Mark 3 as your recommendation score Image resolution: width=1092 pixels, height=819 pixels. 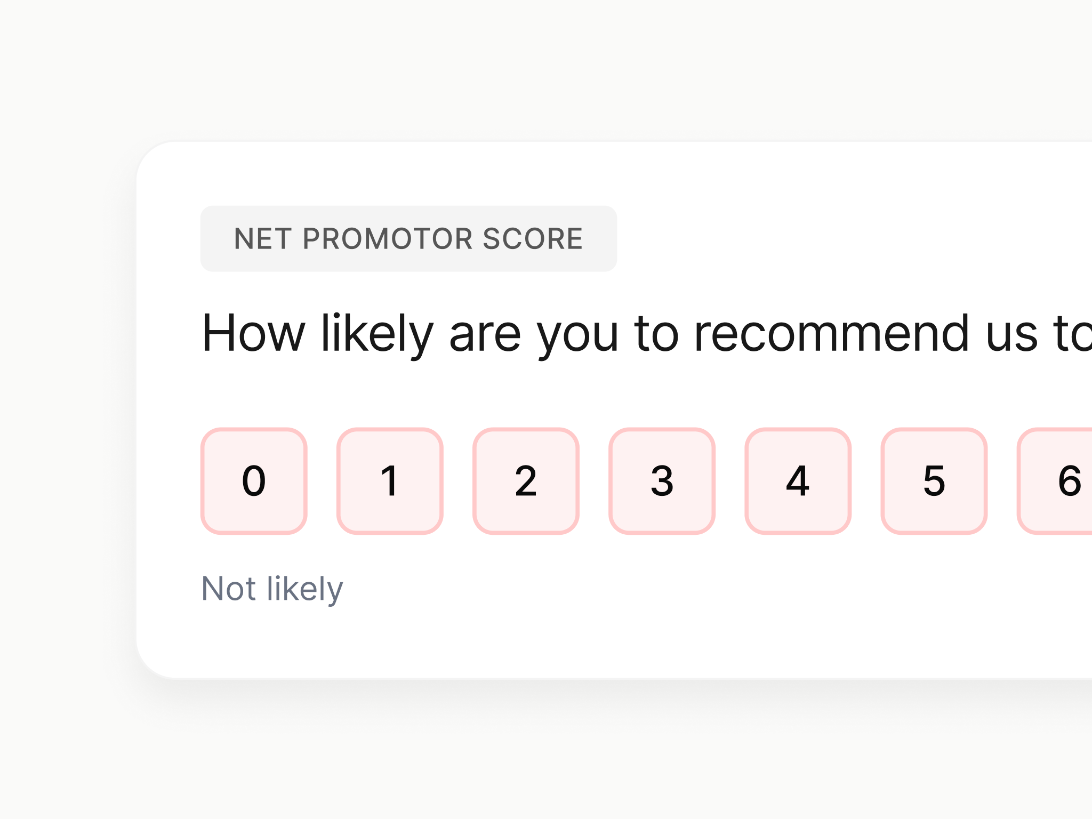pyautogui.click(x=662, y=481)
